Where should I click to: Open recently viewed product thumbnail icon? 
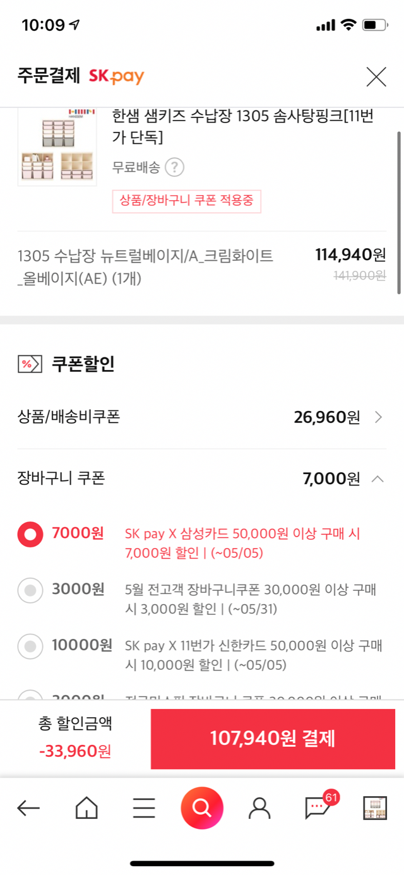tap(375, 807)
